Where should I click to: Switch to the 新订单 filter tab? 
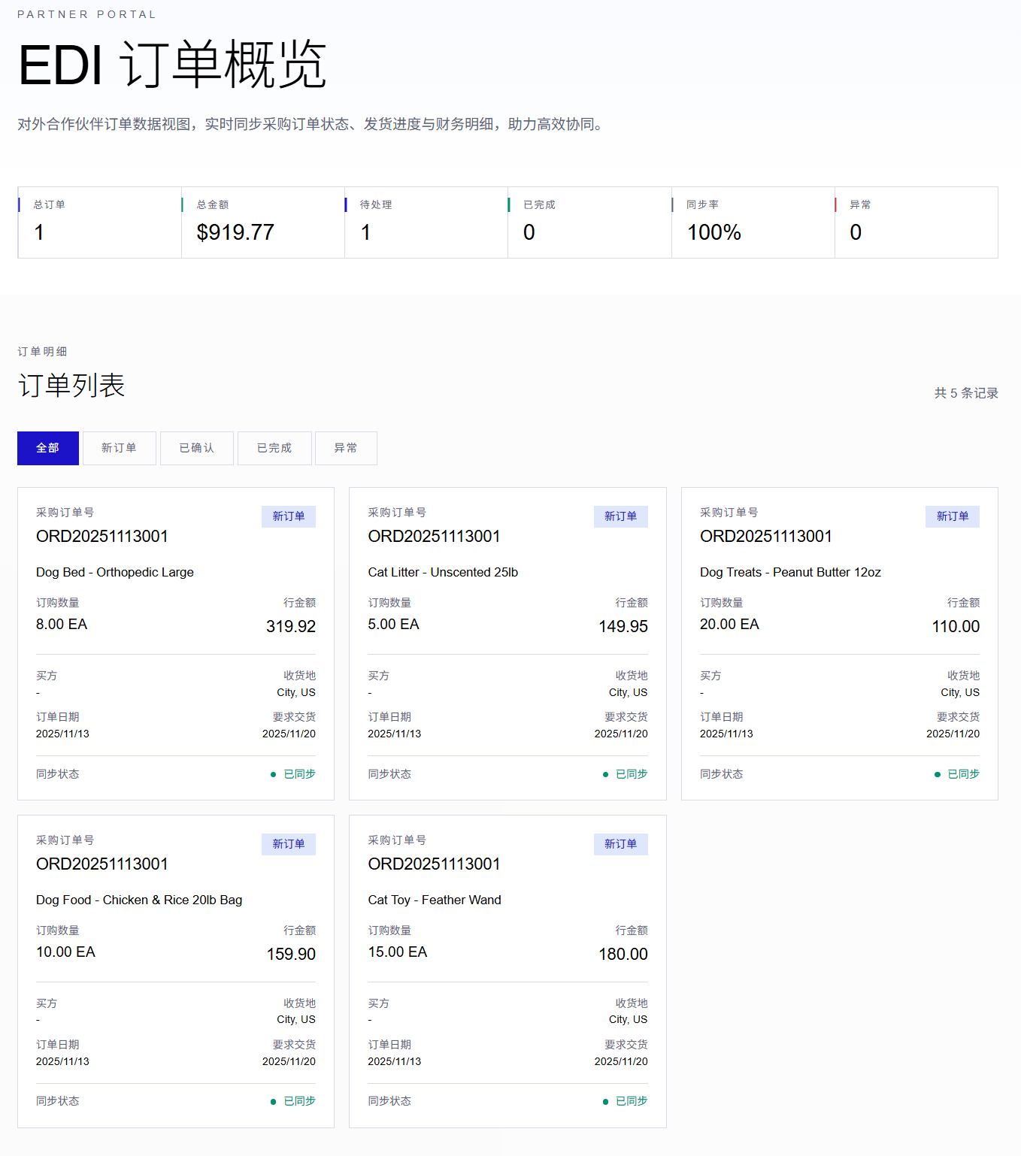pyautogui.click(x=120, y=448)
